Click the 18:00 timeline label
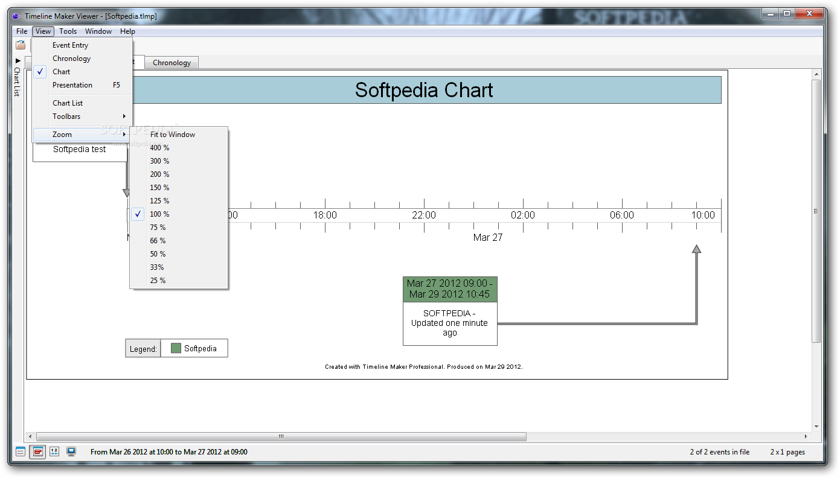This screenshot has height=478, width=840. [325, 215]
